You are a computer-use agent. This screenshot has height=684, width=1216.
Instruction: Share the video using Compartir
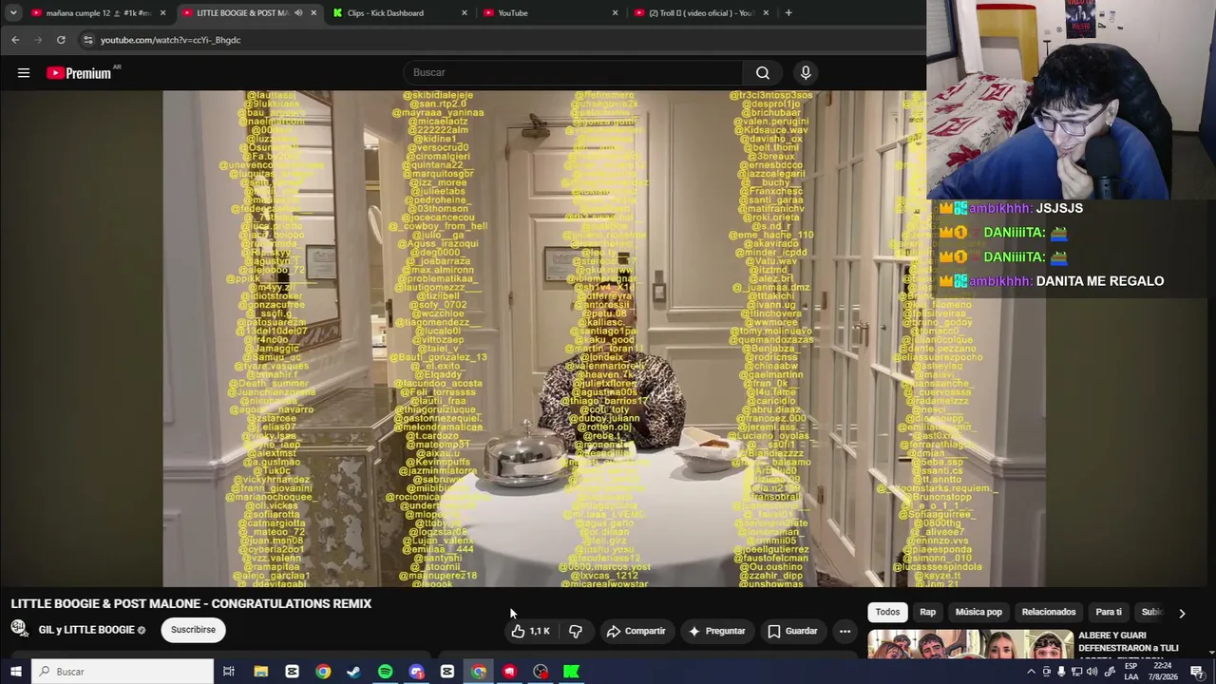coord(636,631)
